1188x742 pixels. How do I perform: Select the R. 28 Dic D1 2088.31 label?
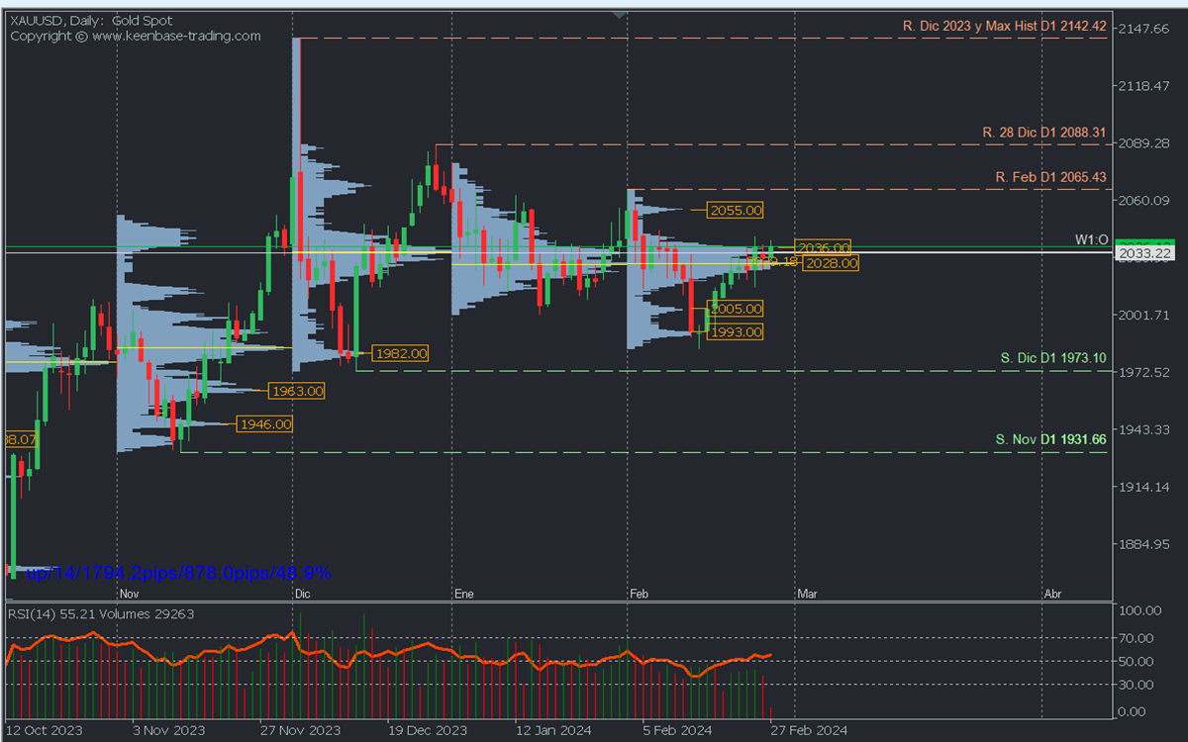(1043, 132)
